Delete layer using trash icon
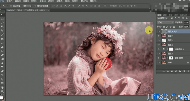Screen dimensions: 190x101 coord(188,71)
